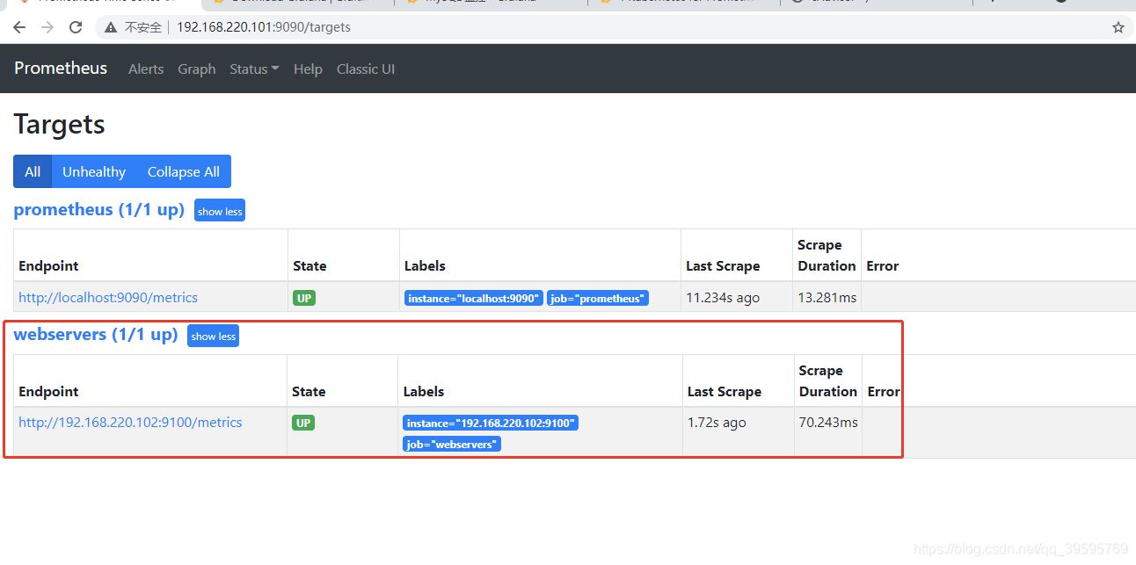Collapse webservers job with show less

214,336
